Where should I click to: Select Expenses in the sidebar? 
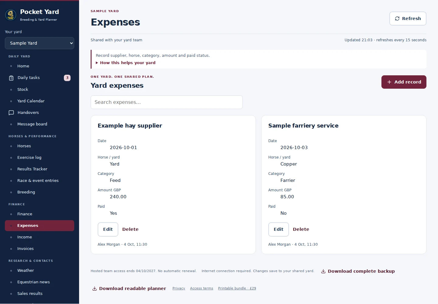coord(40,226)
